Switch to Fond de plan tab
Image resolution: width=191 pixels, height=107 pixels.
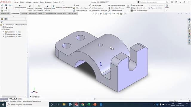tap(72, 13)
